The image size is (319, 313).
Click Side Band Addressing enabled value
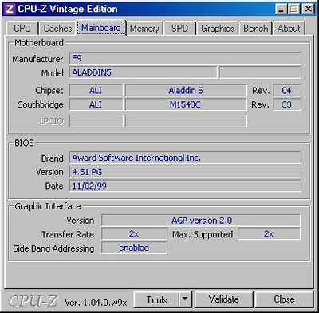tap(134, 248)
